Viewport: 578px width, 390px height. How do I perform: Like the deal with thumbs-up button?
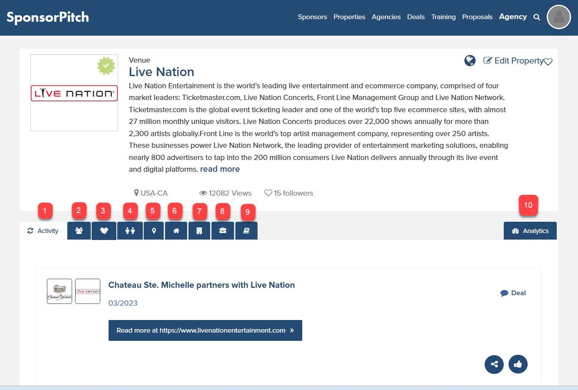pyautogui.click(x=518, y=364)
